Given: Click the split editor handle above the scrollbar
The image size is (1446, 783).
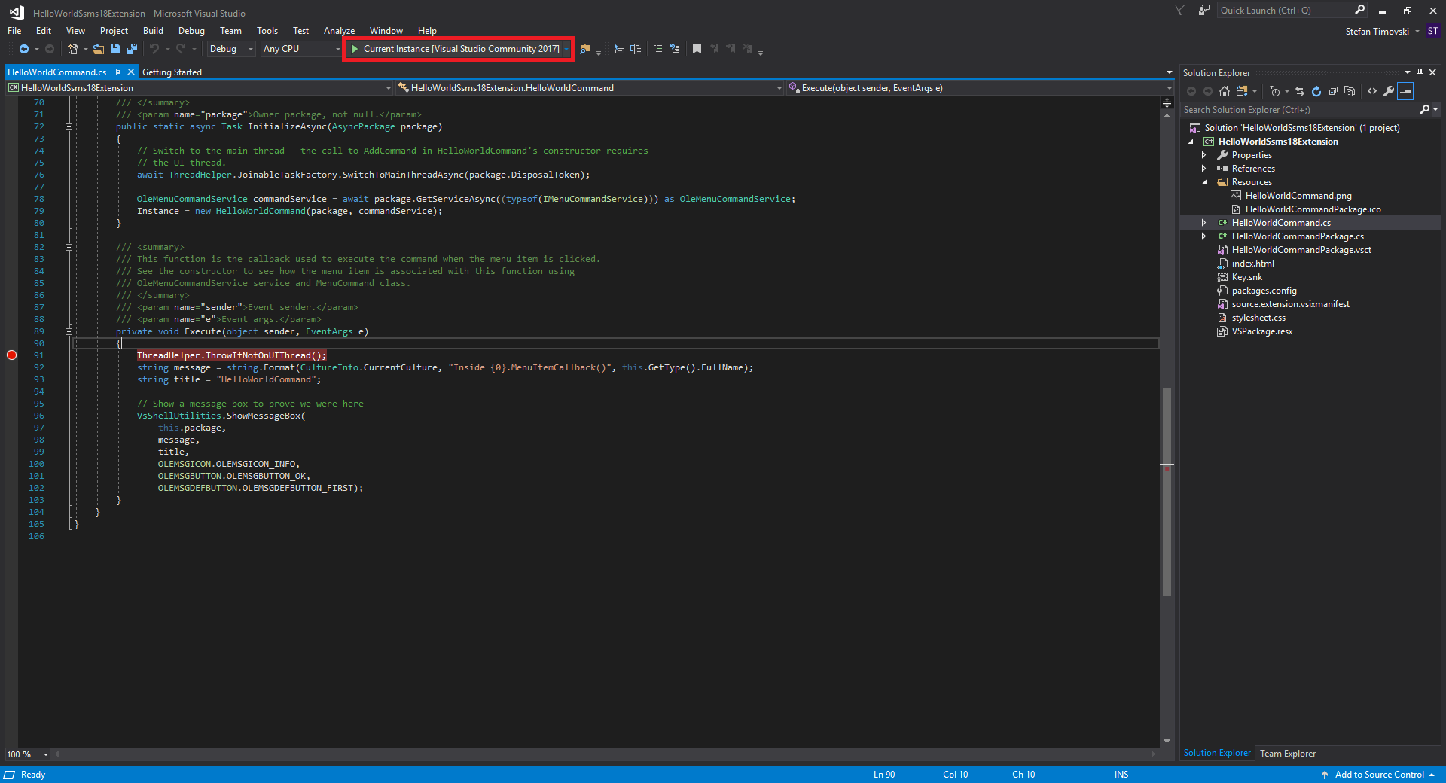Looking at the screenshot, I should (x=1167, y=102).
